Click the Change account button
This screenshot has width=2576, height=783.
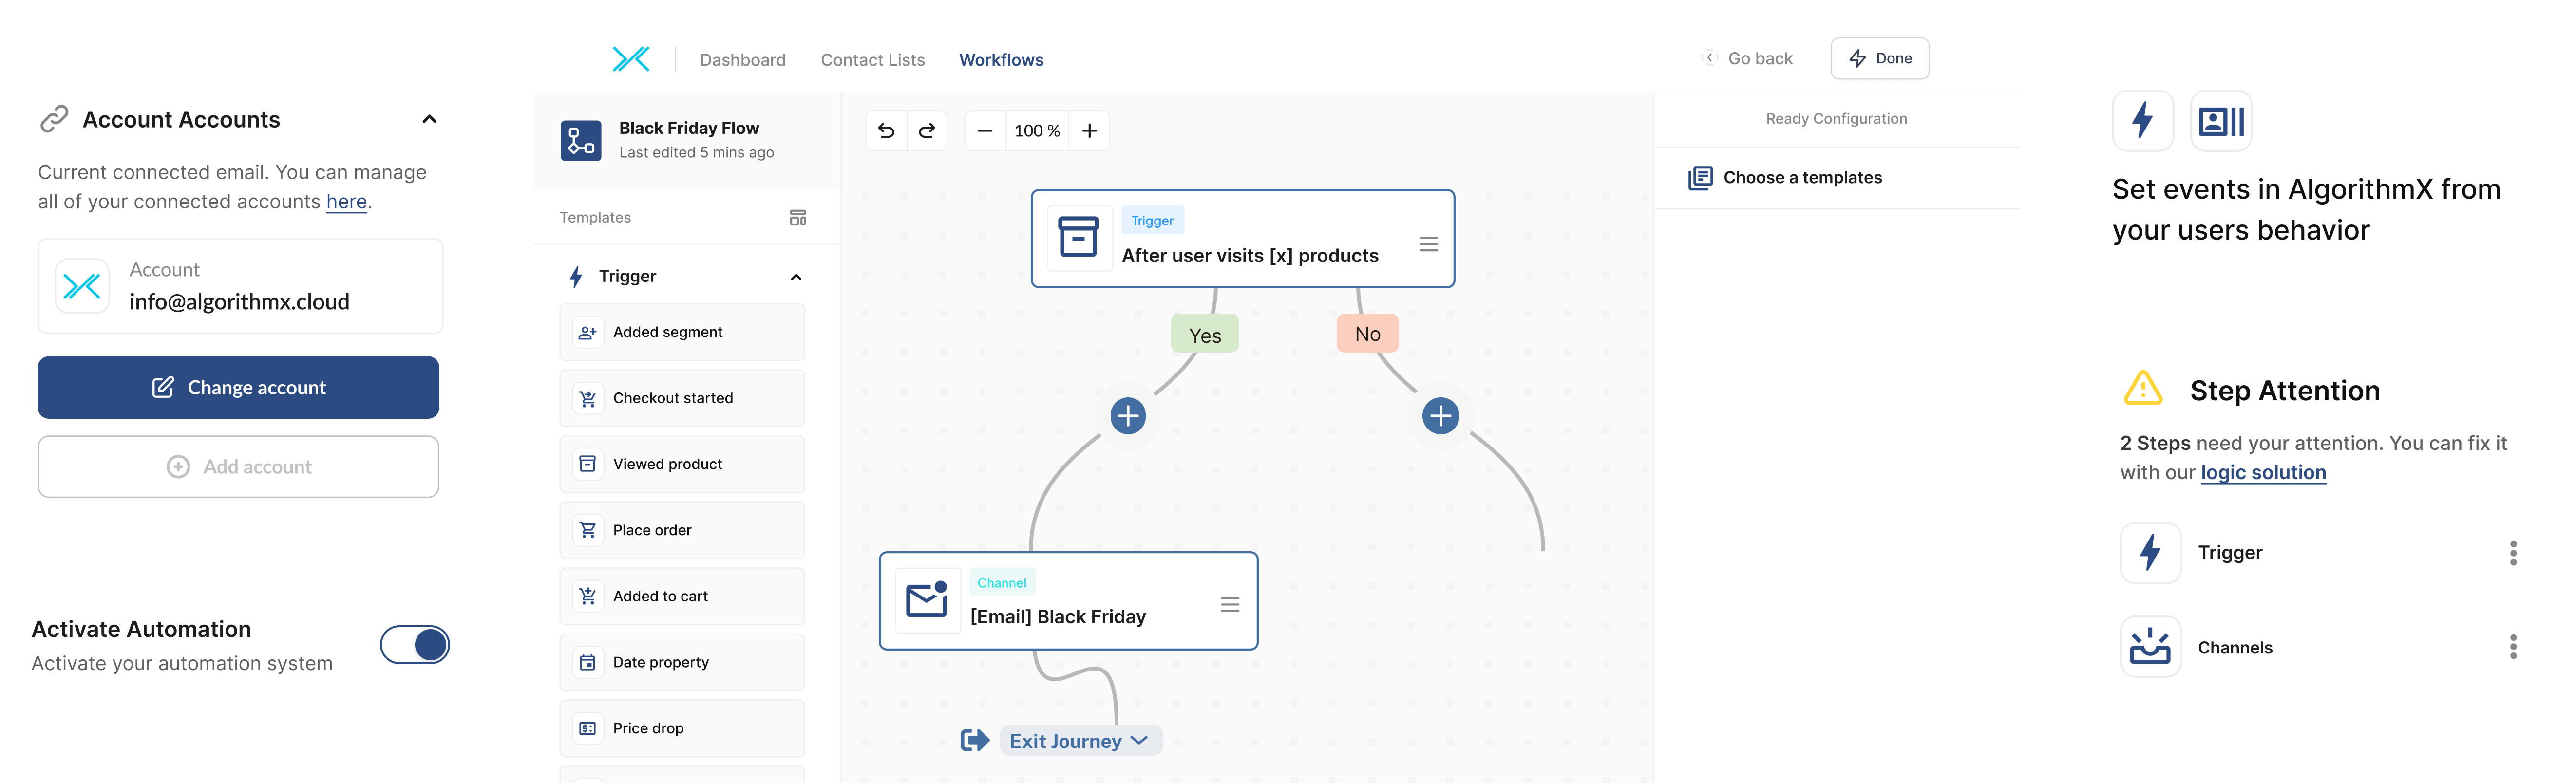[238, 388]
